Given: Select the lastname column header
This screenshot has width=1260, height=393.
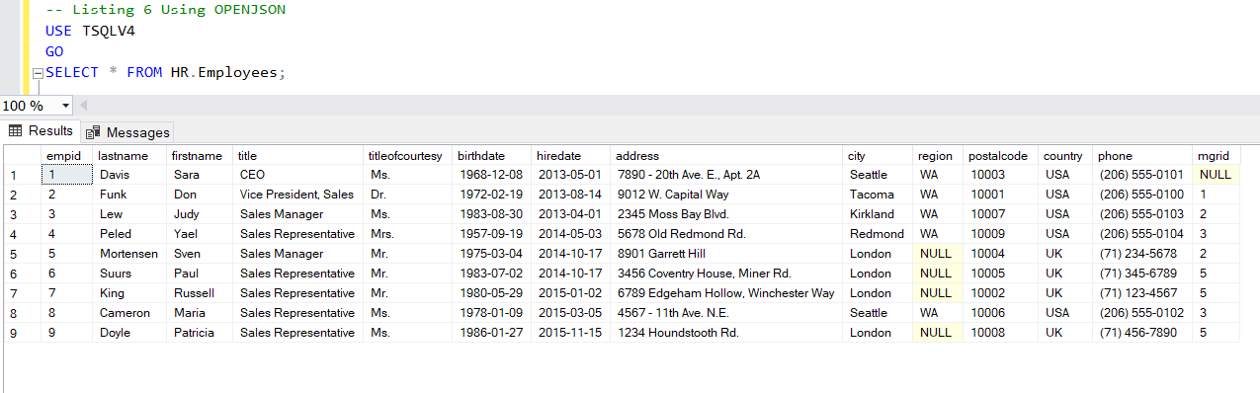Looking at the screenshot, I should pos(129,156).
